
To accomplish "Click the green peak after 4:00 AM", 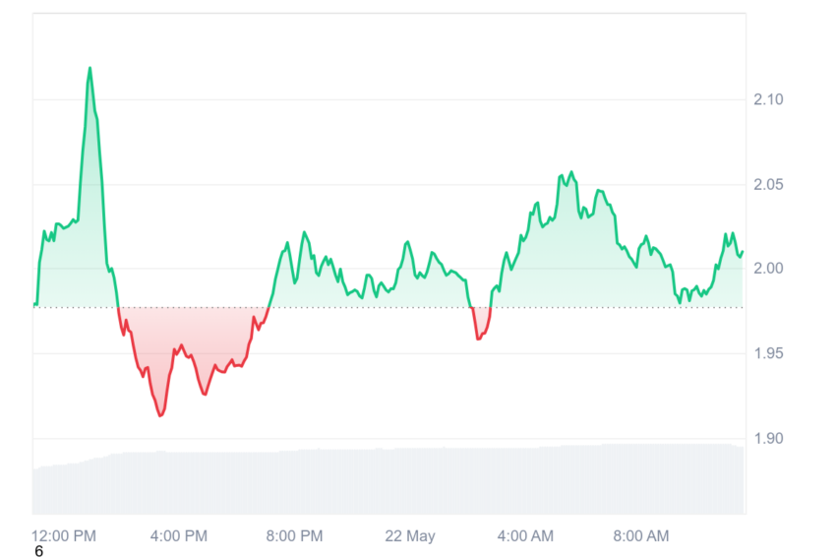I will coord(571,172).
